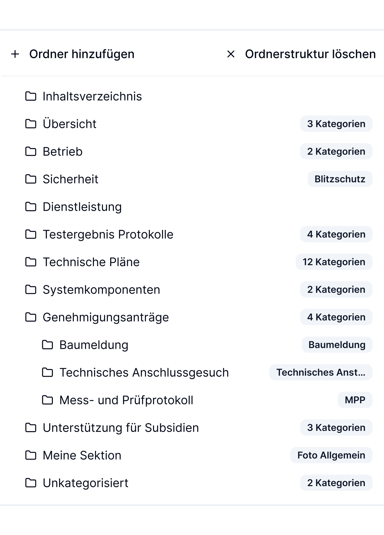Click the Ordner hinzufügen button
Screen dimensions: 384x535
pos(72,54)
